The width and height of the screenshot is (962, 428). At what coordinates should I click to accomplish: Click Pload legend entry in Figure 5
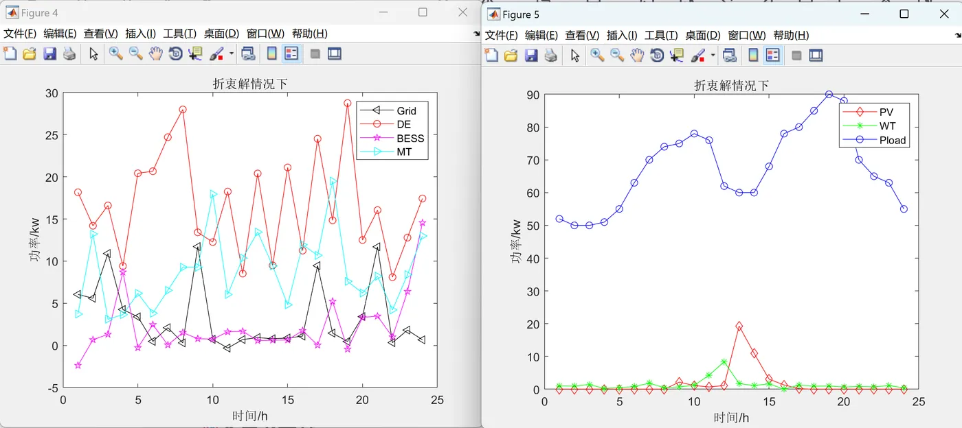click(893, 140)
